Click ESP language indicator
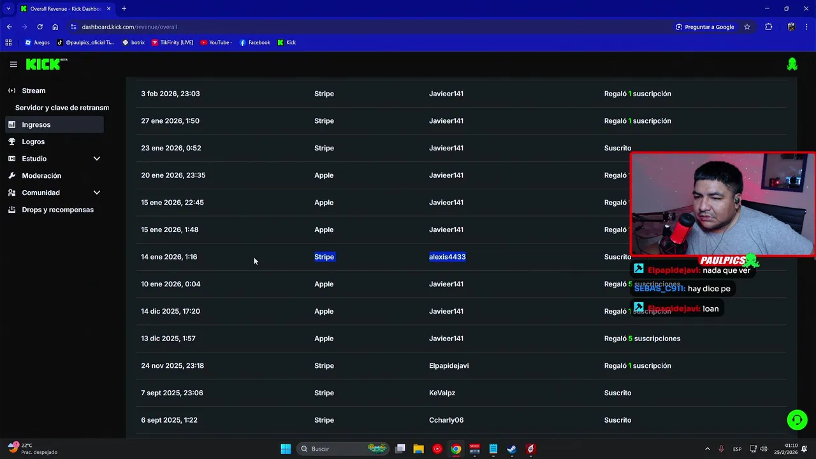Viewport: 816px width, 459px height. click(737, 449)
